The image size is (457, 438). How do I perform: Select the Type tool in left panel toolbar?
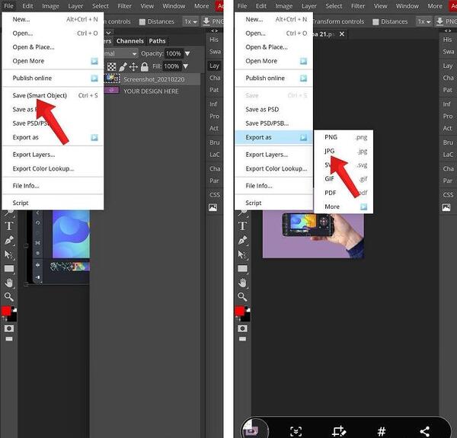click(x=8, y=225)
